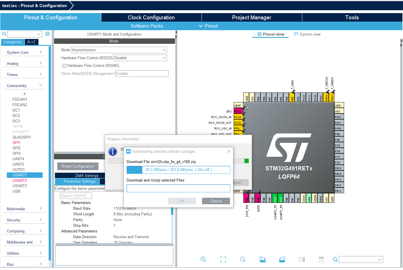
Task: Select the green PC5 pin (USART1_RX)
Action: click(x=281, y=198)
